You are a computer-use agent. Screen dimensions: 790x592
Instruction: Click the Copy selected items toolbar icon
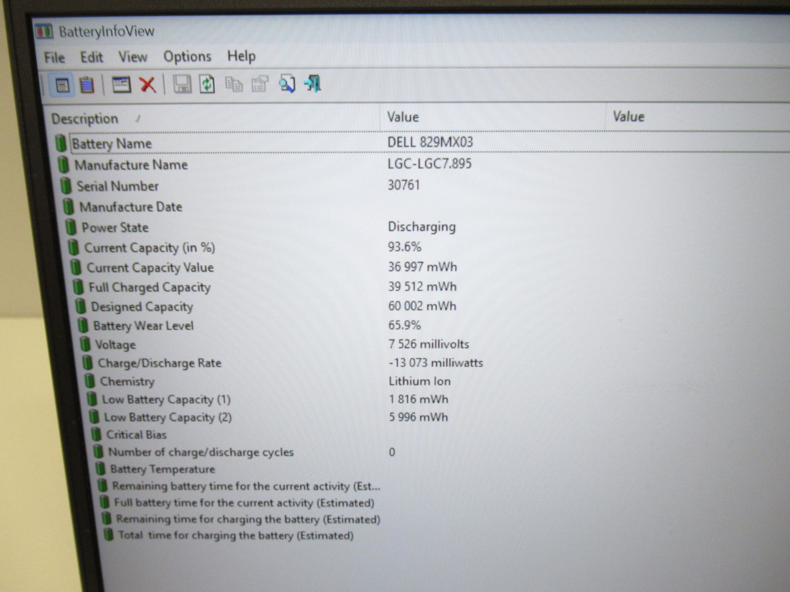pyautogui.click(x=234, y=84)
